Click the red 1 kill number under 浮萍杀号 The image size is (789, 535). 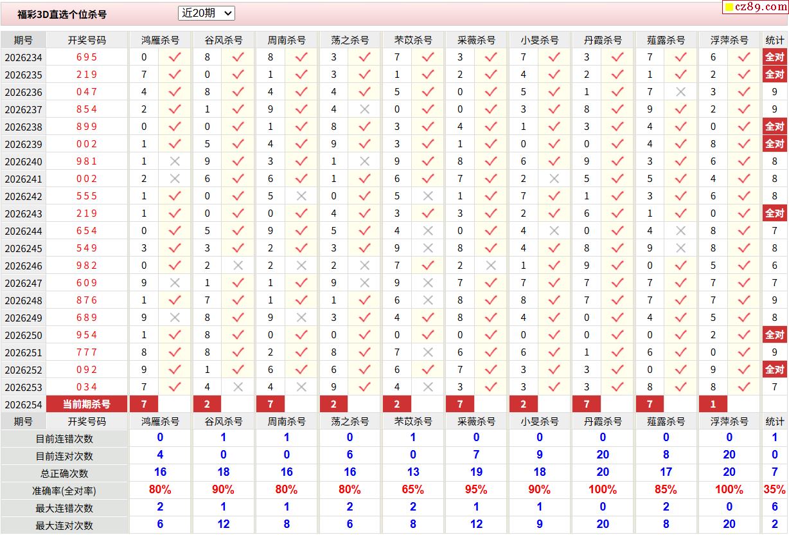(713, 404)
